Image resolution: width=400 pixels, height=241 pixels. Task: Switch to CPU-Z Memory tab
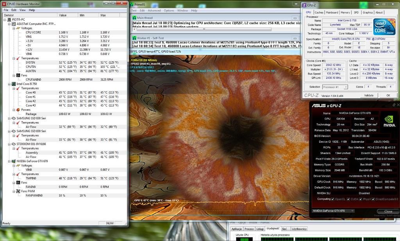[x=345, y=12]
